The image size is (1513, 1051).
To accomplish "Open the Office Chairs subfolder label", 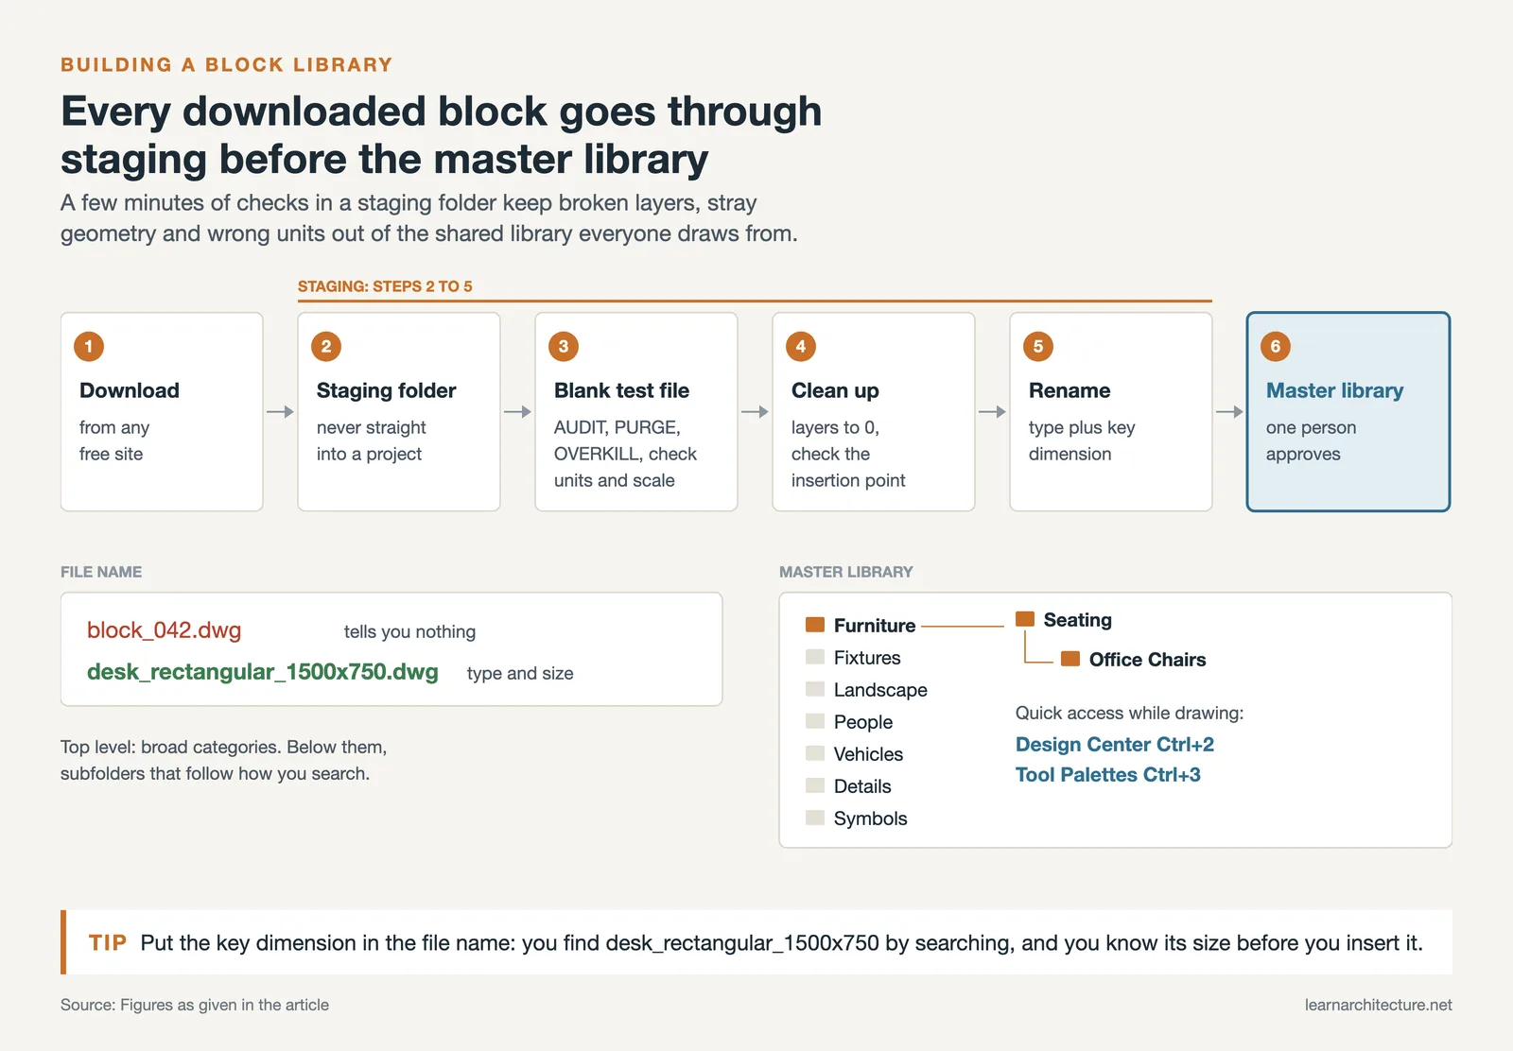I will point(1148,660).
